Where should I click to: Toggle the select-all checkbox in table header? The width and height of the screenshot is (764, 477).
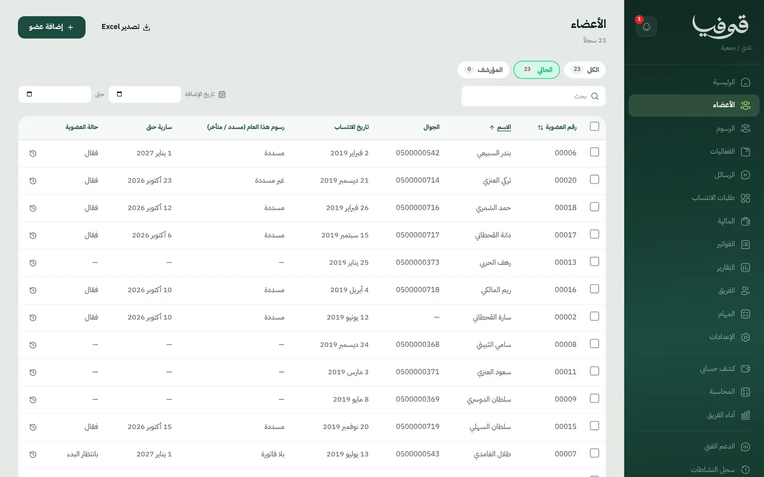594,126
